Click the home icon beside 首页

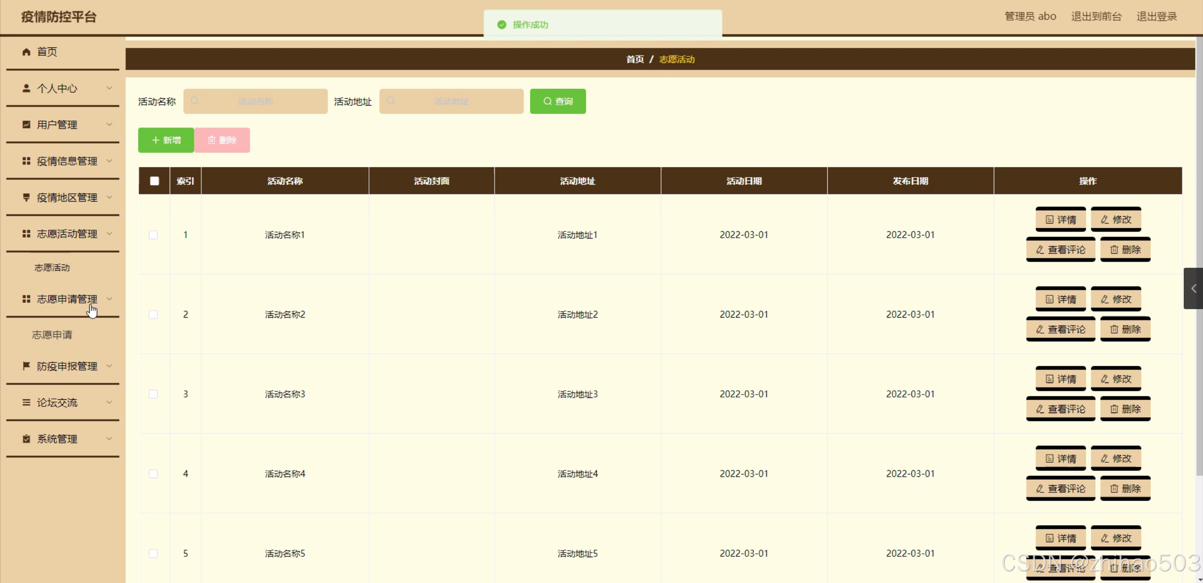point(26,52)
